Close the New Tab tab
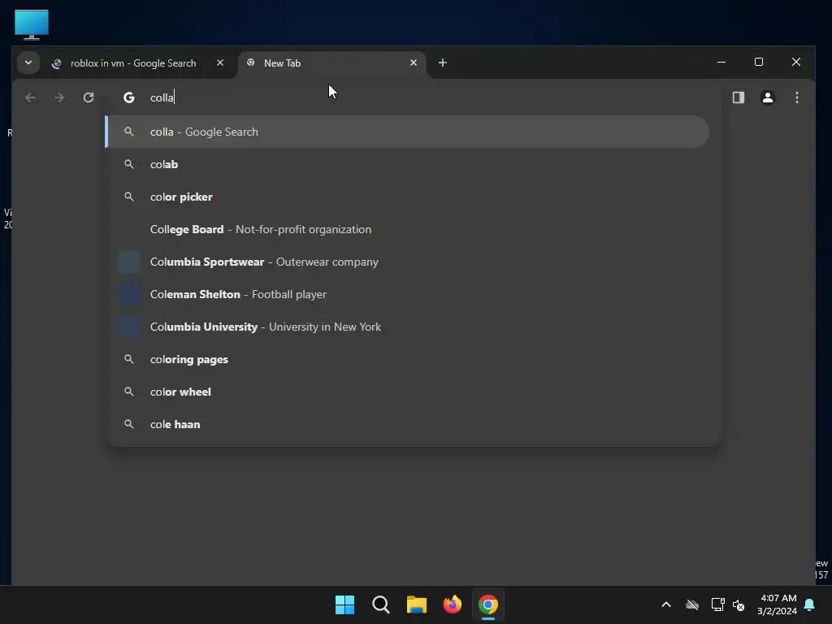 coord(414,63)
